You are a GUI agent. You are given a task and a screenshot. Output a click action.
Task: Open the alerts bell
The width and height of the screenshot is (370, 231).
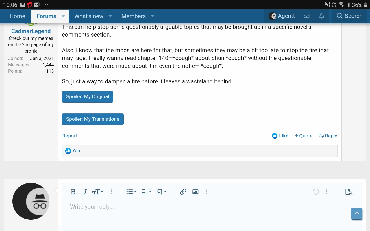point(321,16)
